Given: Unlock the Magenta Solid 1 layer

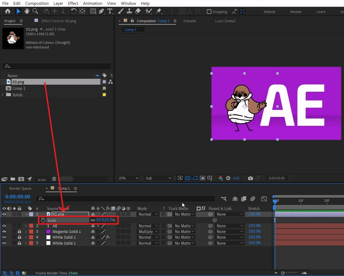Looking at the screenshot, I should pos(19,231).
